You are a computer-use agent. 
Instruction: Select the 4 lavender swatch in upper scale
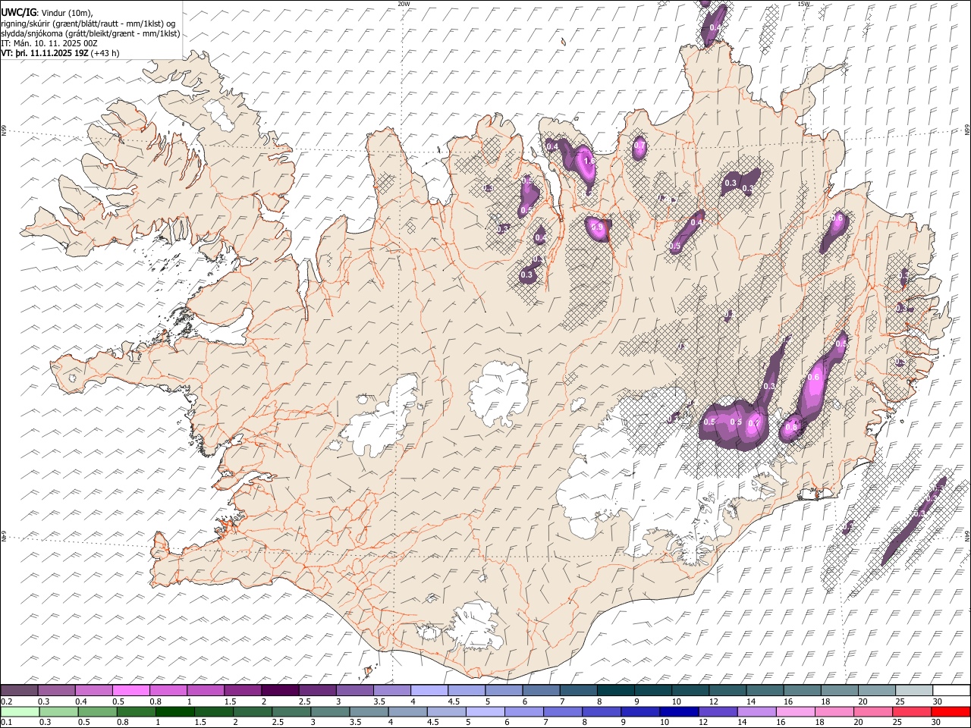429,690
